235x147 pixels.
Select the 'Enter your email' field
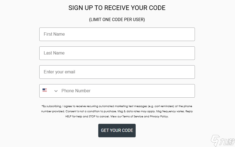point(117,72)
